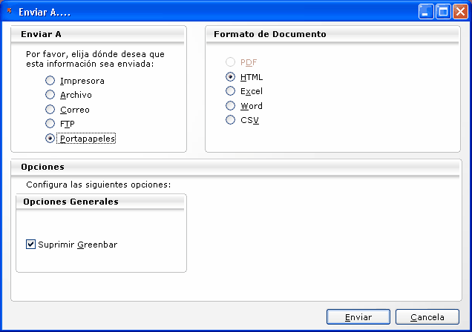Maximize the Enviar A dialog window
Screen dimensions: 472x332
[x=443, y=11]
